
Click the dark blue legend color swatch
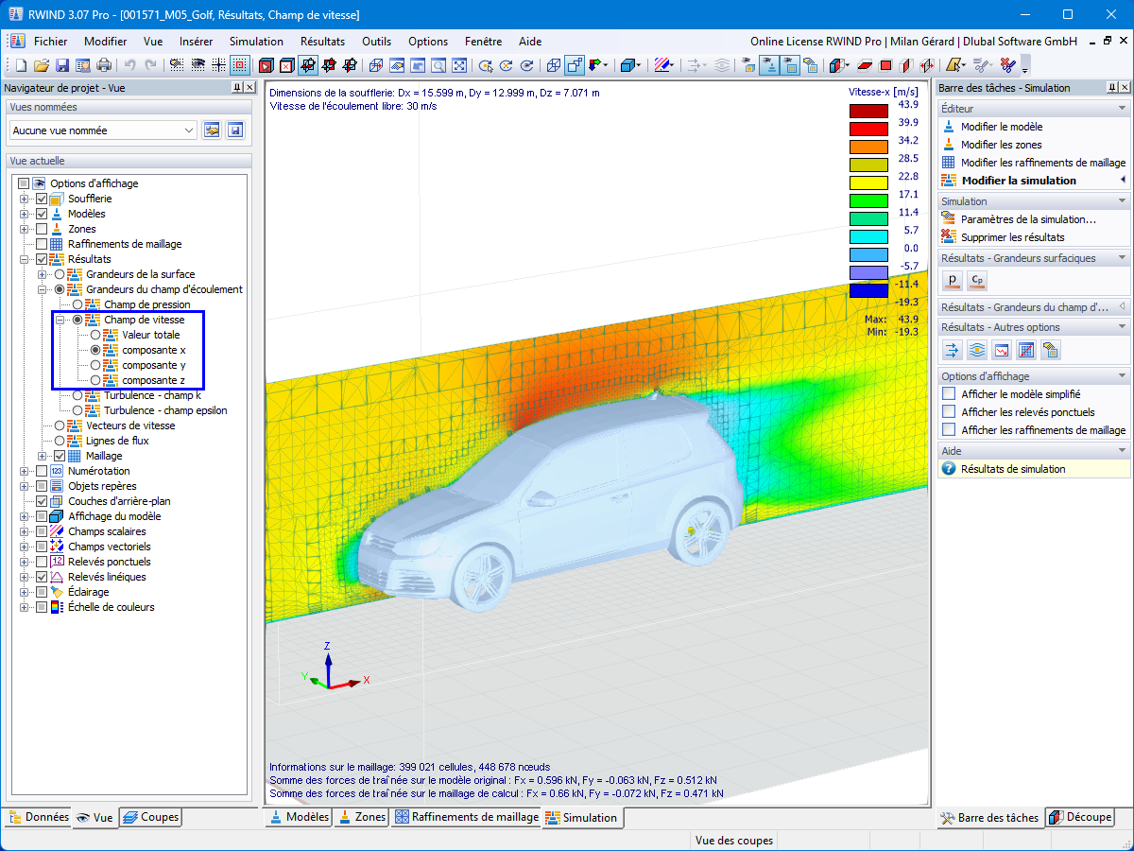tap(868, 290)
